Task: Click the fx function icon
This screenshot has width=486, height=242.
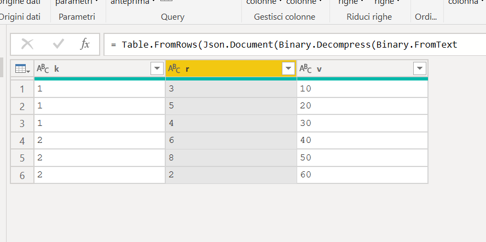Action: pyautogui.click(x=85, y=44)
